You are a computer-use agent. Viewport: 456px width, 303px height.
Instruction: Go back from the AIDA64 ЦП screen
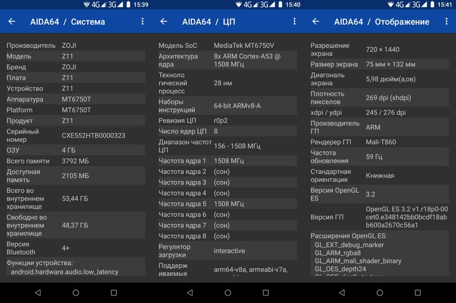[x=164, y=21]
